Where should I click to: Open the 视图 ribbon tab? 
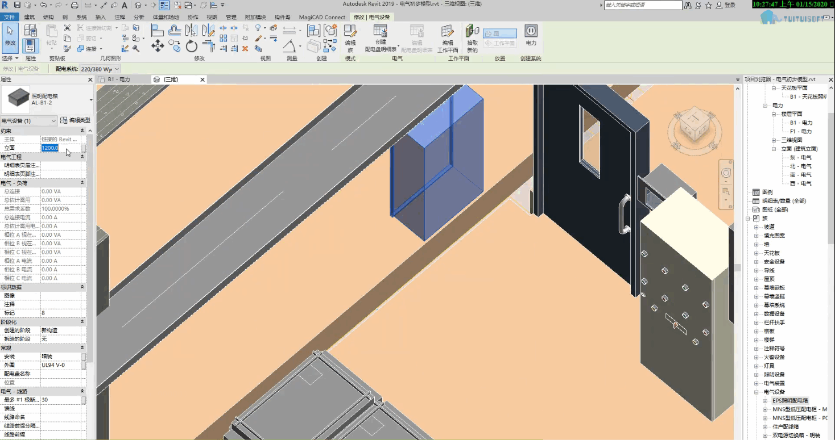[x=212, y=17]
